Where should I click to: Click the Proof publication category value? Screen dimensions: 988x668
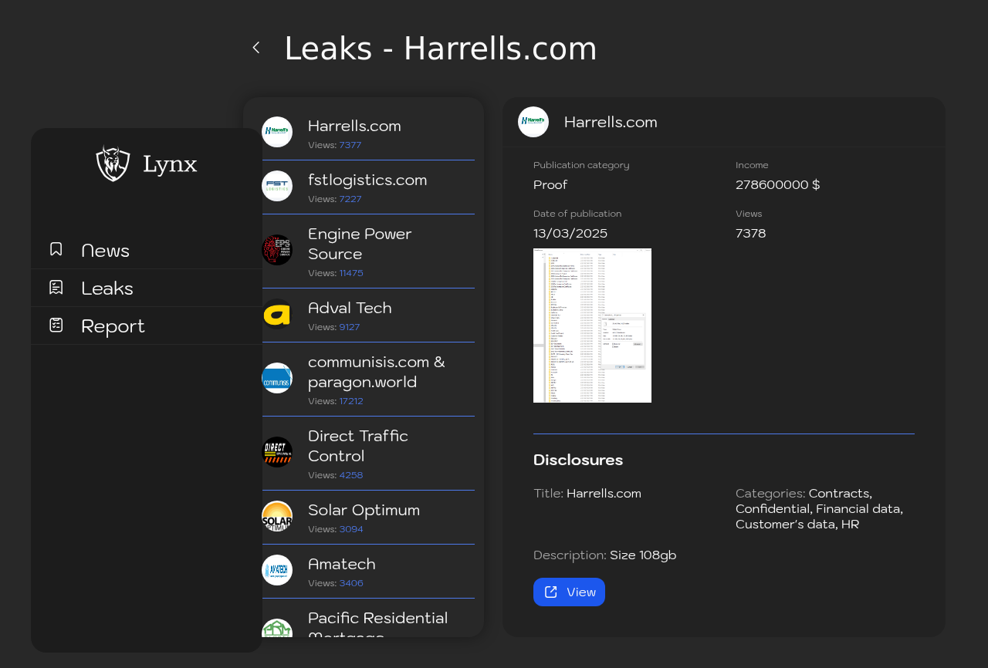550,185
